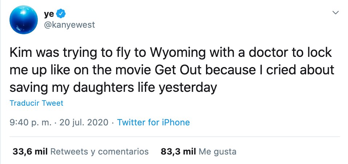Open the blue globe profile avatar

pyautogui.click(x=24, y=20)
